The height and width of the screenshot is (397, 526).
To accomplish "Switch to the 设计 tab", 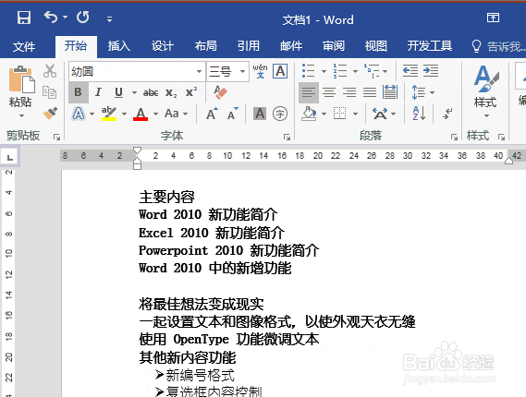I will (x=163, y=46).
